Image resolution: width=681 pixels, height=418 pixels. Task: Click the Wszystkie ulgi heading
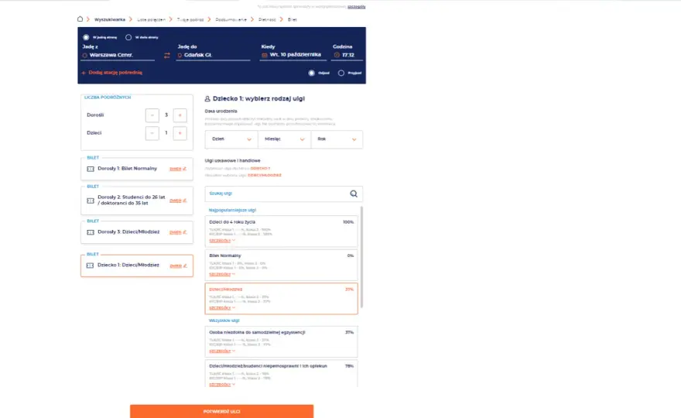(x=224, y=320)
